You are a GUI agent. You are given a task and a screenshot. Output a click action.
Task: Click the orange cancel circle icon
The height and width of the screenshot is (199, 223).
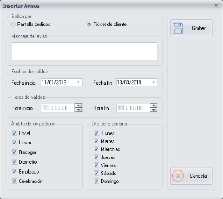pos(178,176)
